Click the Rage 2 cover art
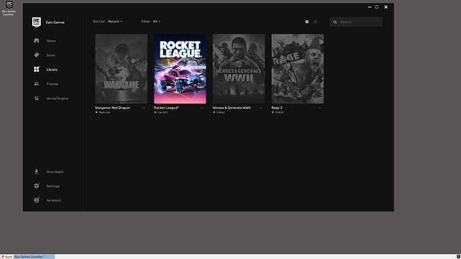The height and width of the screenshot is (259, 461). click(297, 69)
